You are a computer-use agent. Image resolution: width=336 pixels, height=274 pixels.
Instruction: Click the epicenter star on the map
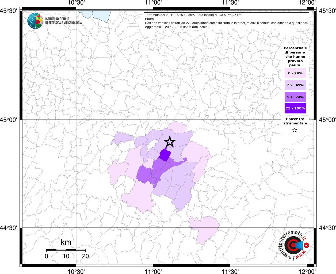[x=170, y=142]
